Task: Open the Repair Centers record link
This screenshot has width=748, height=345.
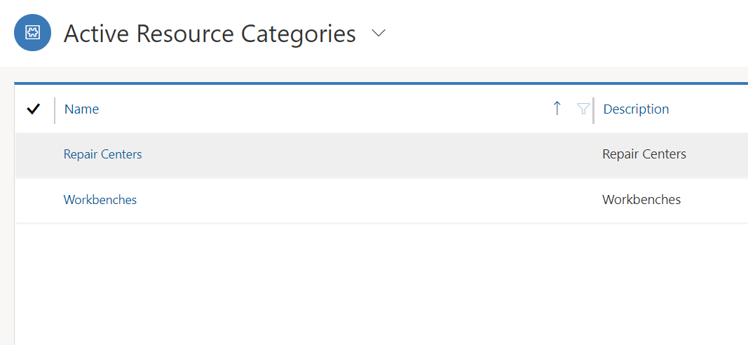Action: tap(102, 154)
